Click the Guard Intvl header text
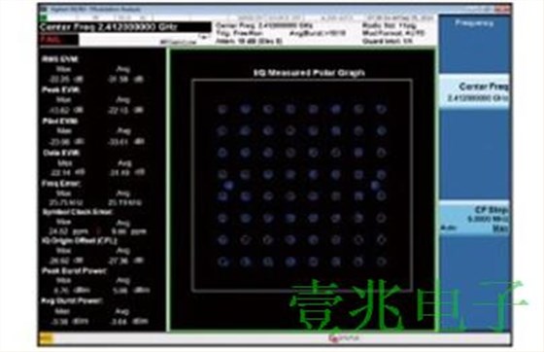The width and height of the screenshot is (544, 352). click(388, 41)
